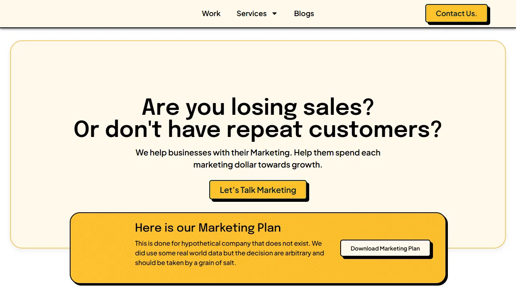Click the "did use some real world data" line

coord(229,253)
